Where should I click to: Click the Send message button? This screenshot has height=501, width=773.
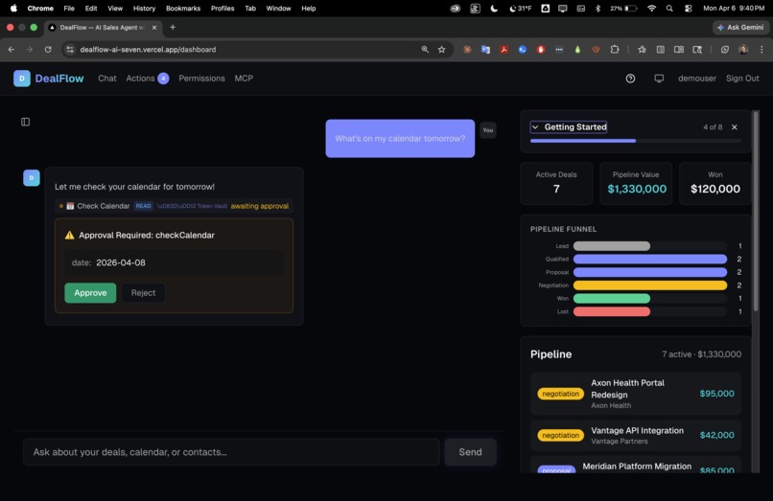click(x=470, y=452)
